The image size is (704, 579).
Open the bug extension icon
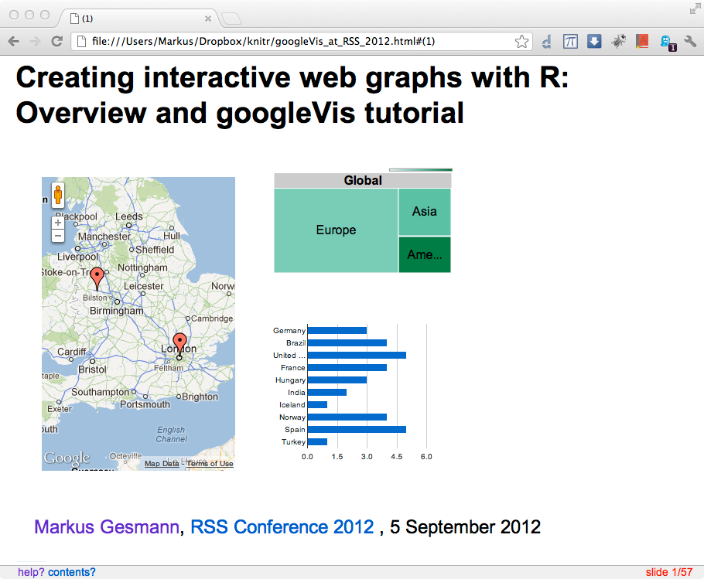[x=618, y=42]
